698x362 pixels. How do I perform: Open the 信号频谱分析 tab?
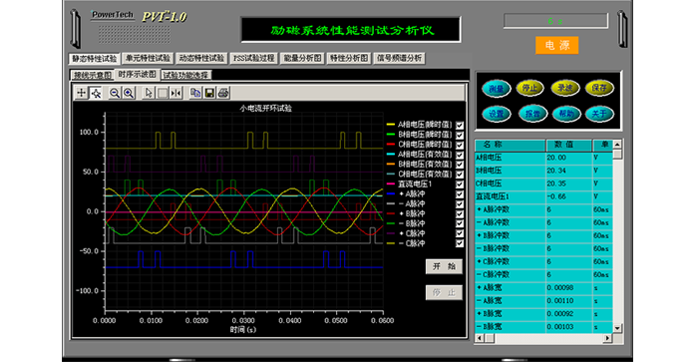(399, 58)
